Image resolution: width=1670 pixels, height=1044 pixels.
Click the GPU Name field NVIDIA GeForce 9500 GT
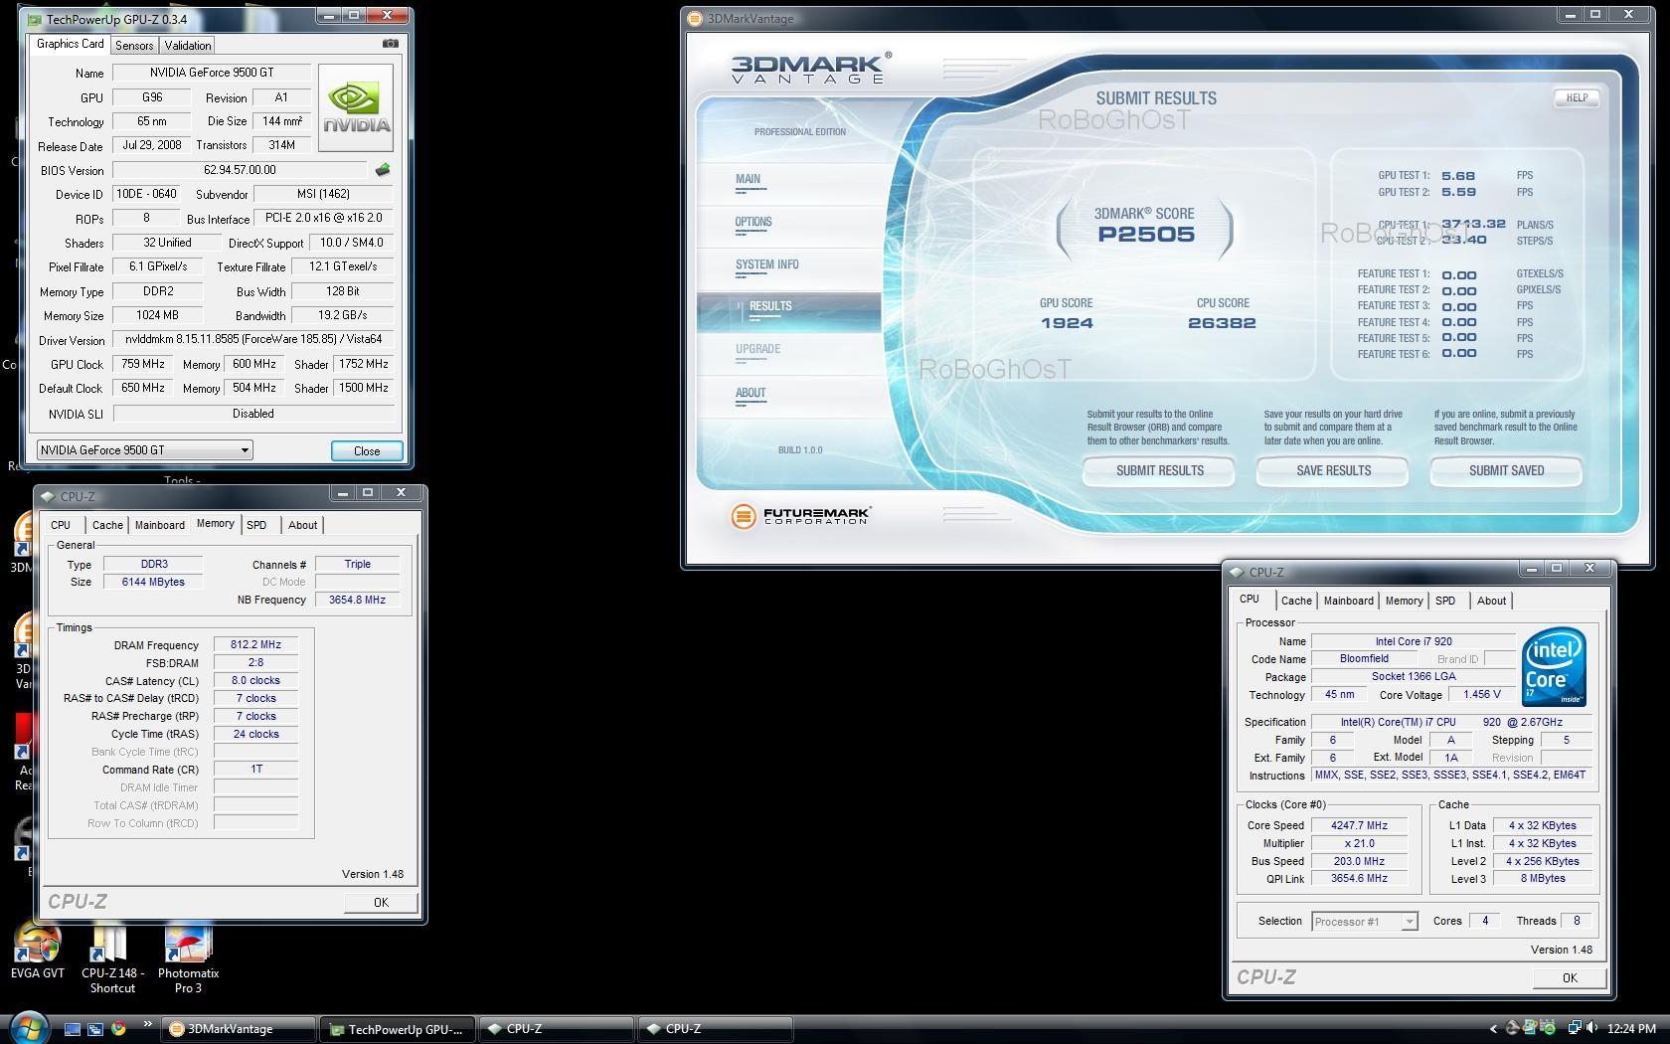(x=212, y=73)
